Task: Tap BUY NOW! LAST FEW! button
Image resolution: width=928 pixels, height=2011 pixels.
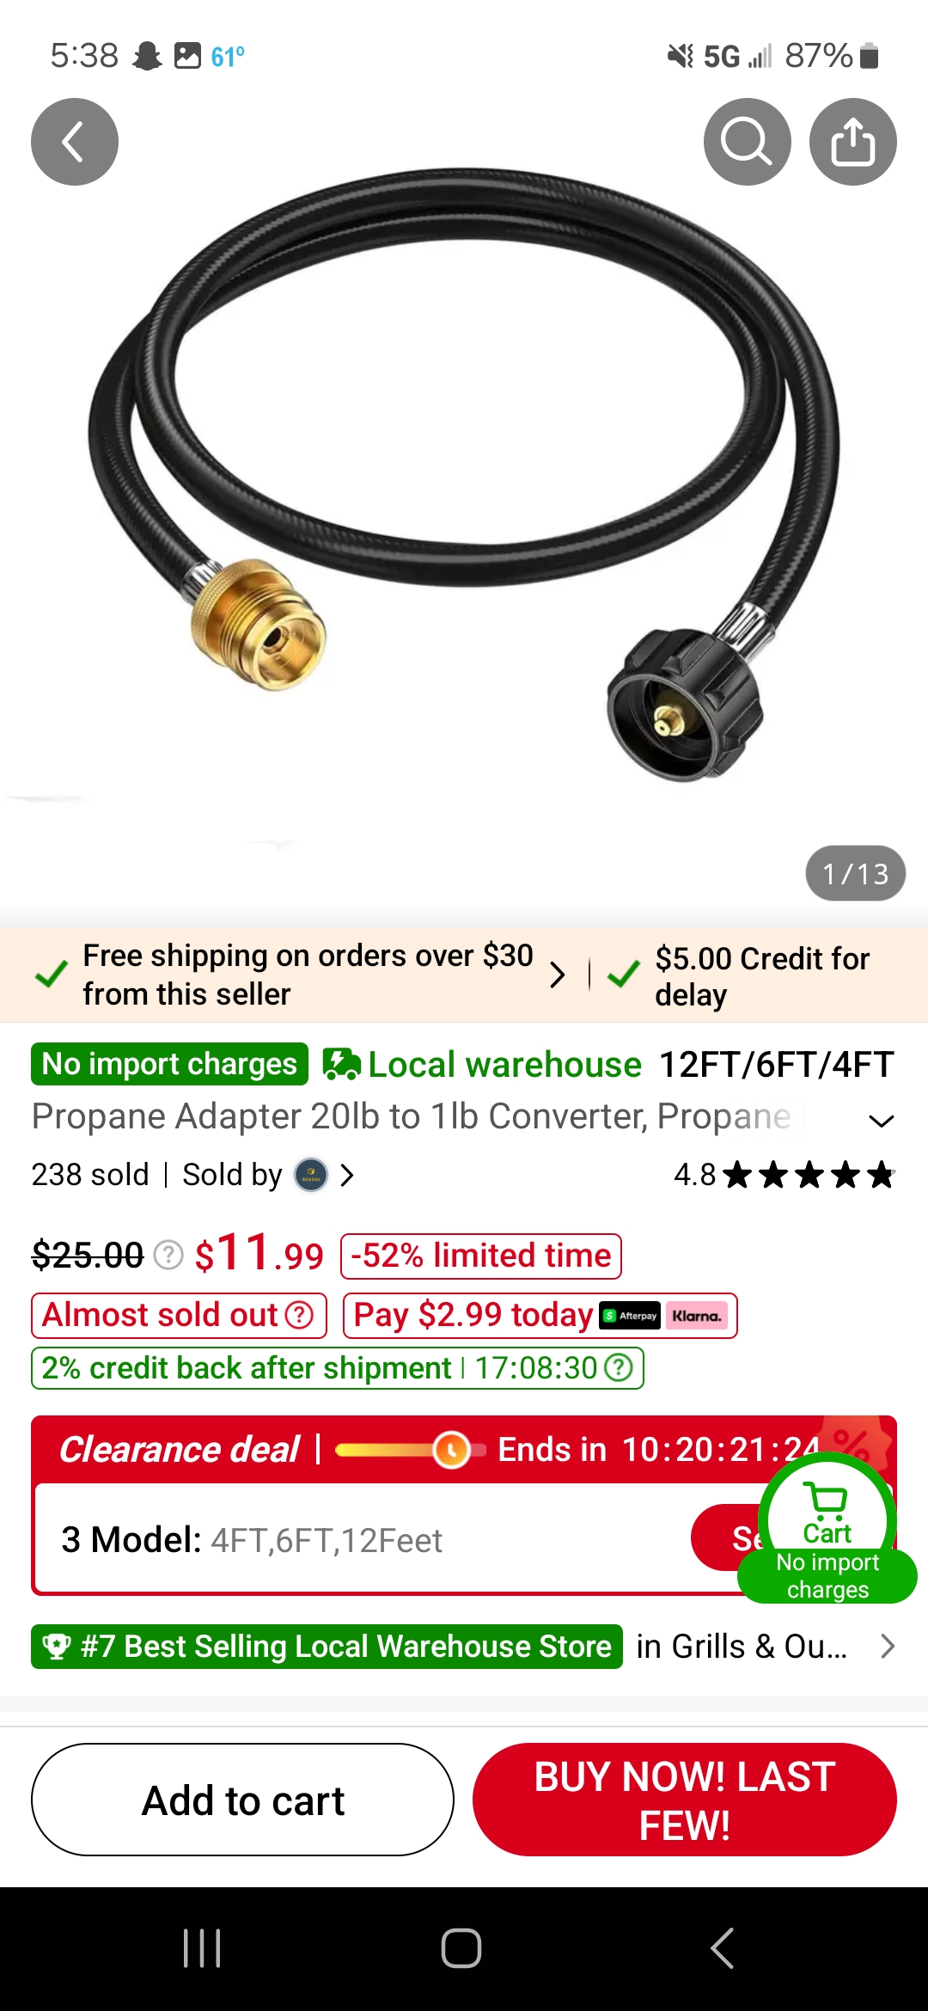Action: [685, 1800]
